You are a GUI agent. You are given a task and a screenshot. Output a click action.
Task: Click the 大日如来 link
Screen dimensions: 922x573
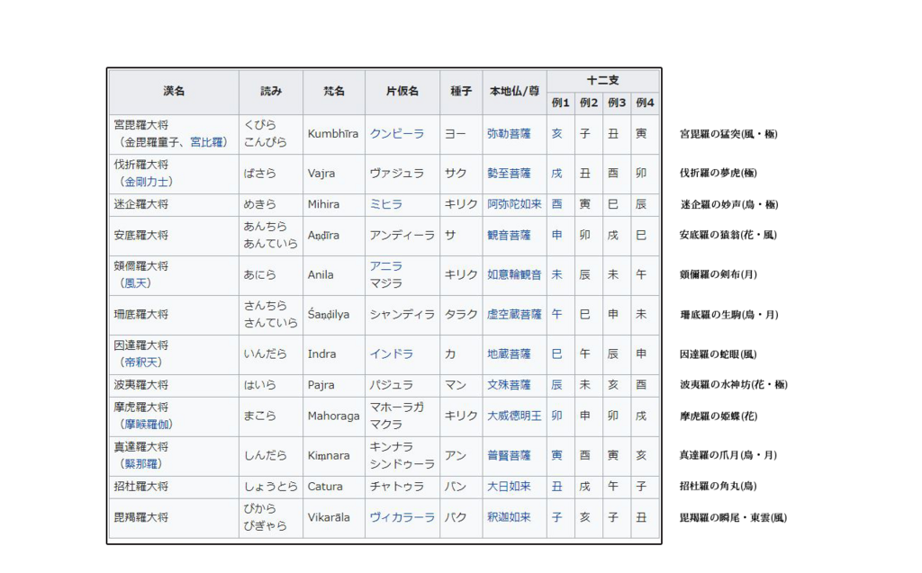tap(509, 487)
